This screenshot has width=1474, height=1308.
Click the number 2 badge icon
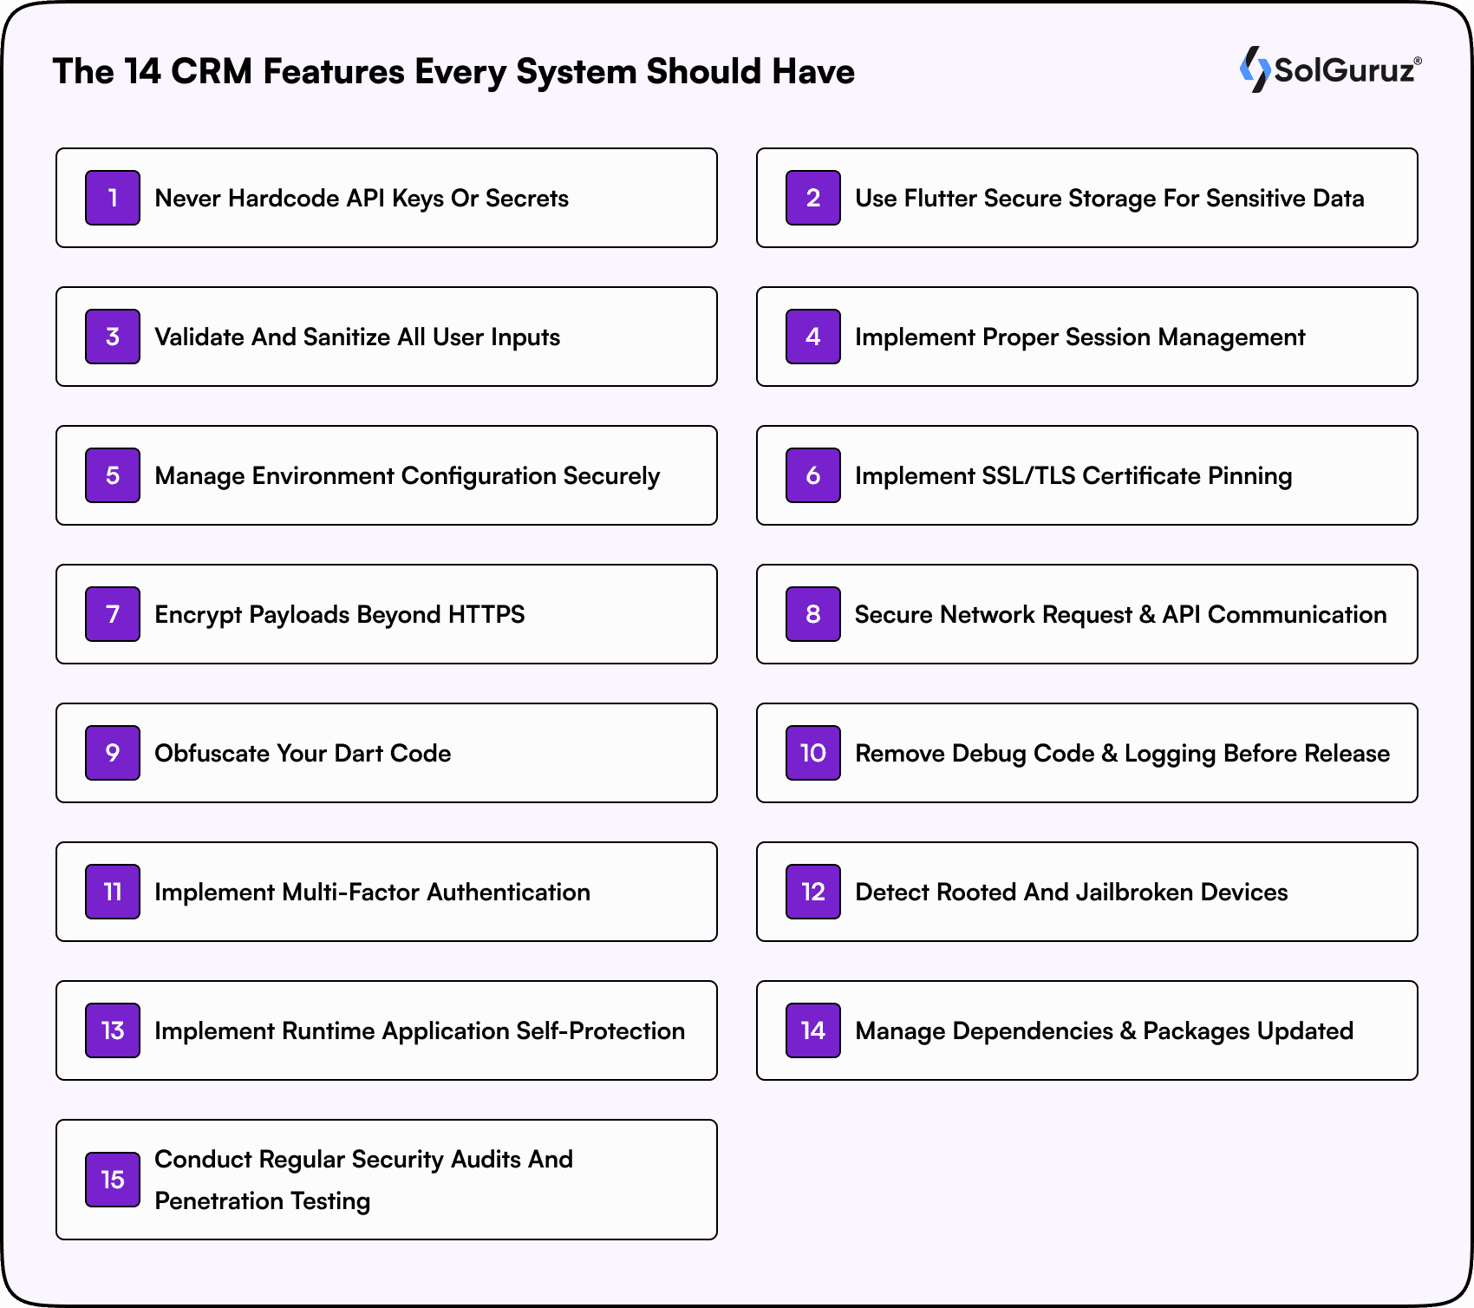point(812,198)
